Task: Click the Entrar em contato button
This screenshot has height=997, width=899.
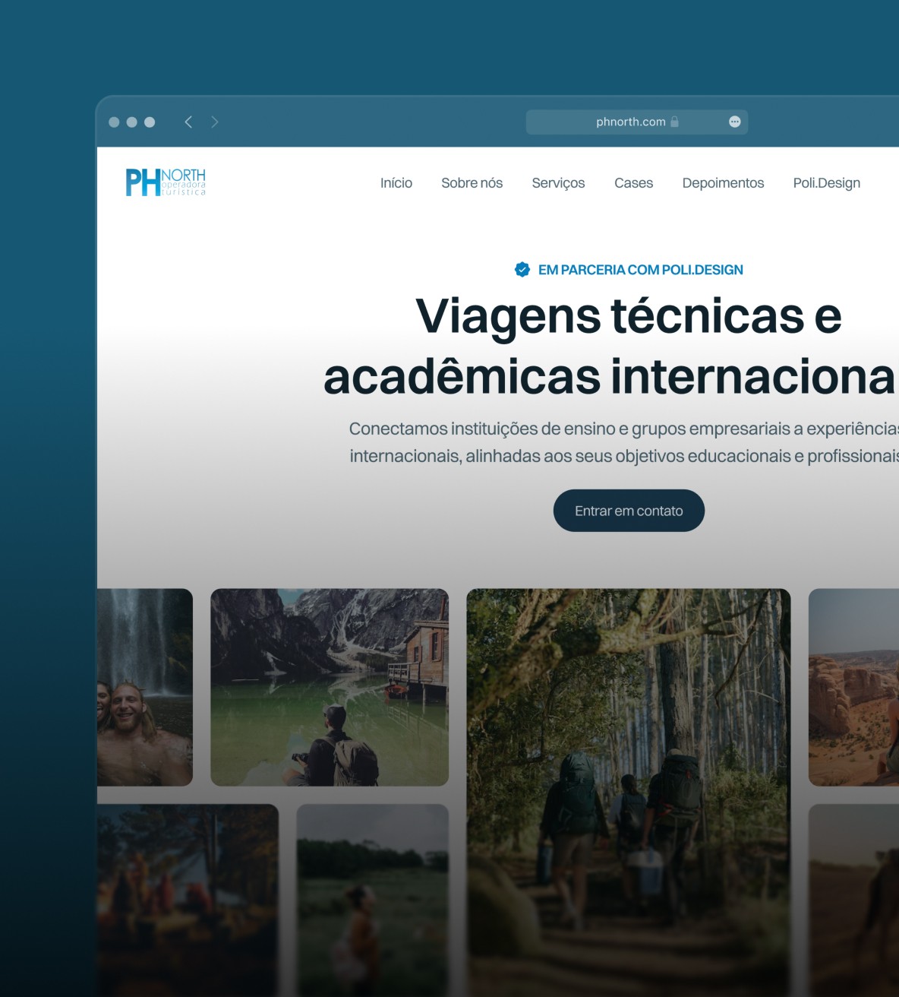Action: [629, 511]
